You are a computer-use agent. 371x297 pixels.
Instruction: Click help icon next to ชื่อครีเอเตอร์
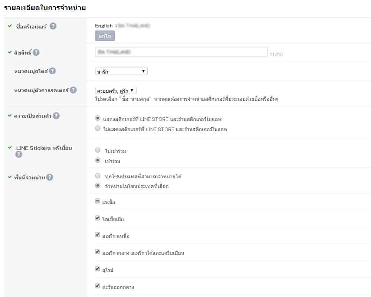[53, 26]
